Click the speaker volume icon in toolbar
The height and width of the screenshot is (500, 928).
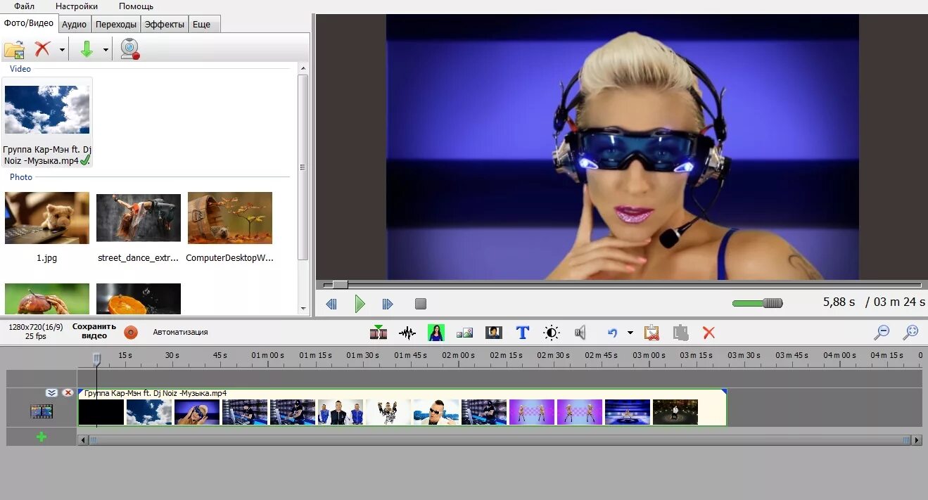[x=580, y=333]
